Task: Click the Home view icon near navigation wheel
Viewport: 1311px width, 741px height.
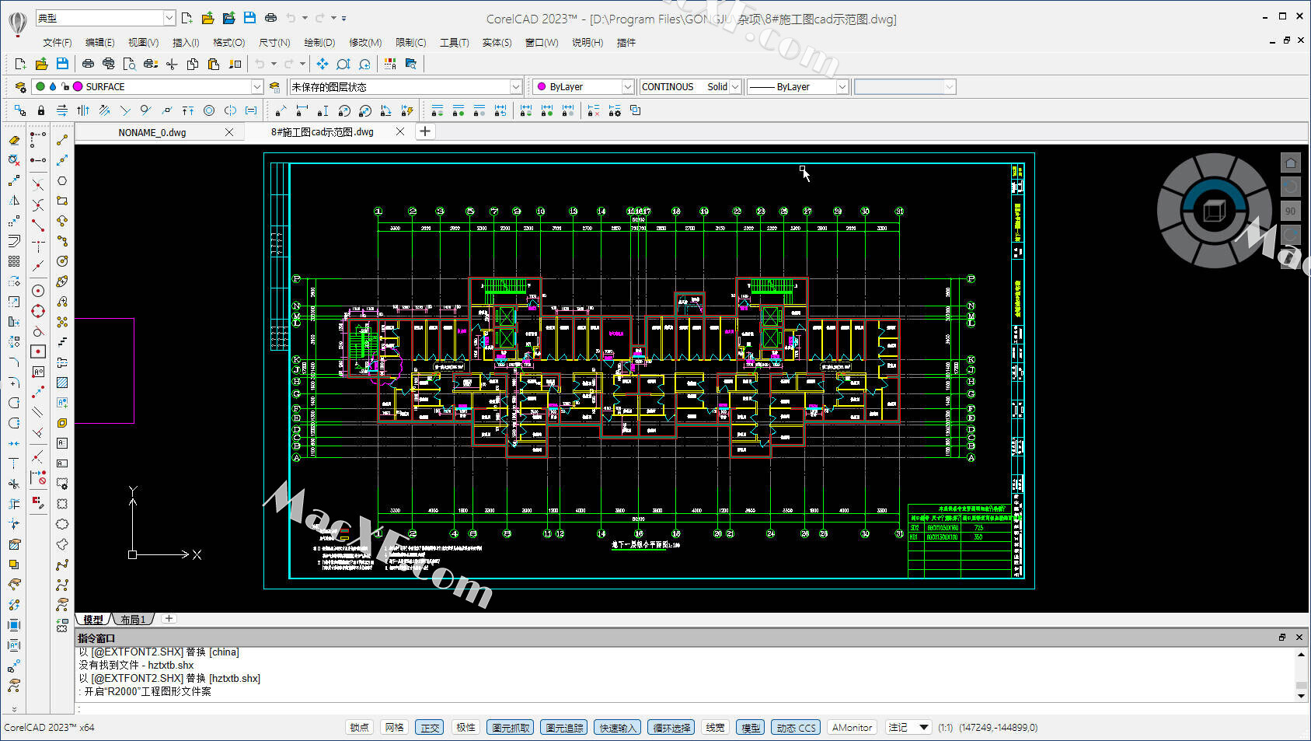Action: click(x=1290, y=163)
